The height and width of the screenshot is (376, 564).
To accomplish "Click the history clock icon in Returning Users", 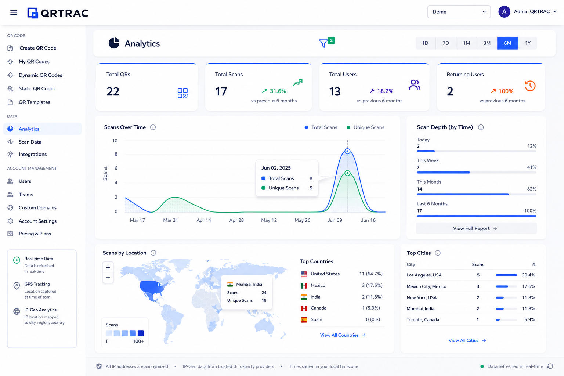I will pyautogui.click(x=530, y=86).
